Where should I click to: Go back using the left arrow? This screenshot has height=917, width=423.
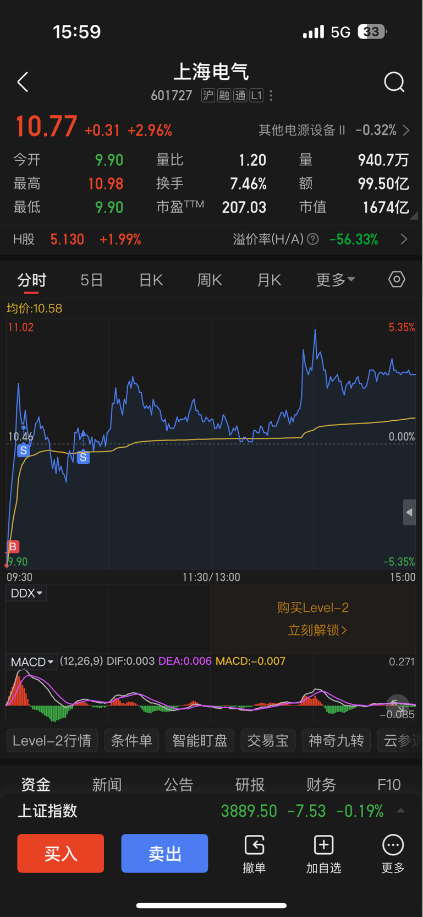click(x=23, y=82)
